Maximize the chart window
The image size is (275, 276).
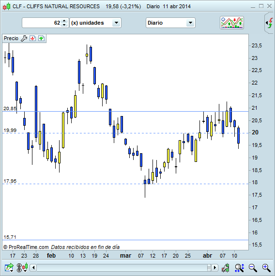pyautogui.click(x=261, y=6)
